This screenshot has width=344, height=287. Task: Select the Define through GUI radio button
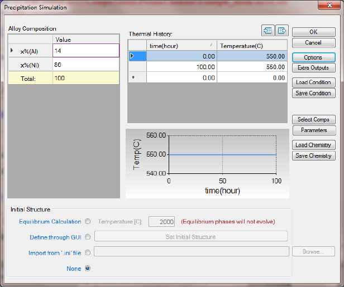88,237
